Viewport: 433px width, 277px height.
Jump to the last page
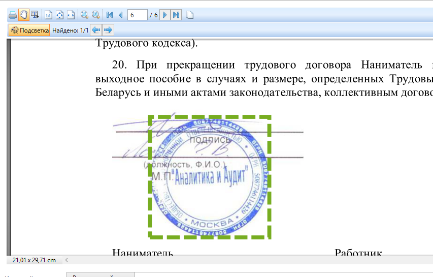click(x=176, y=15)
